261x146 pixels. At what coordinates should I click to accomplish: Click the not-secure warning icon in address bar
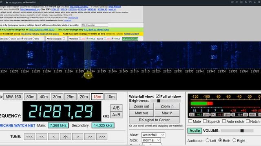7,2
